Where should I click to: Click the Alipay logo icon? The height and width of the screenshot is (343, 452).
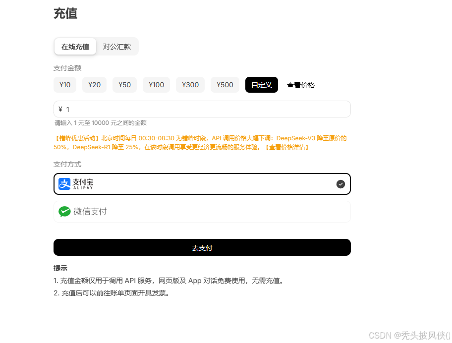64,184
